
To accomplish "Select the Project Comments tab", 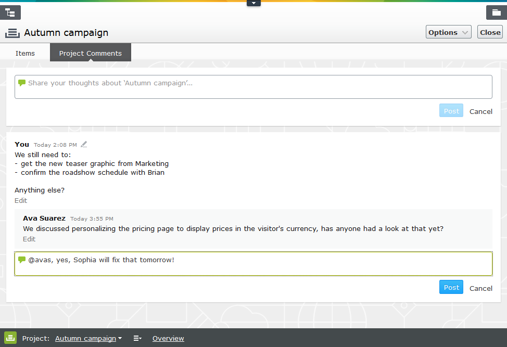I will (91, 53).
